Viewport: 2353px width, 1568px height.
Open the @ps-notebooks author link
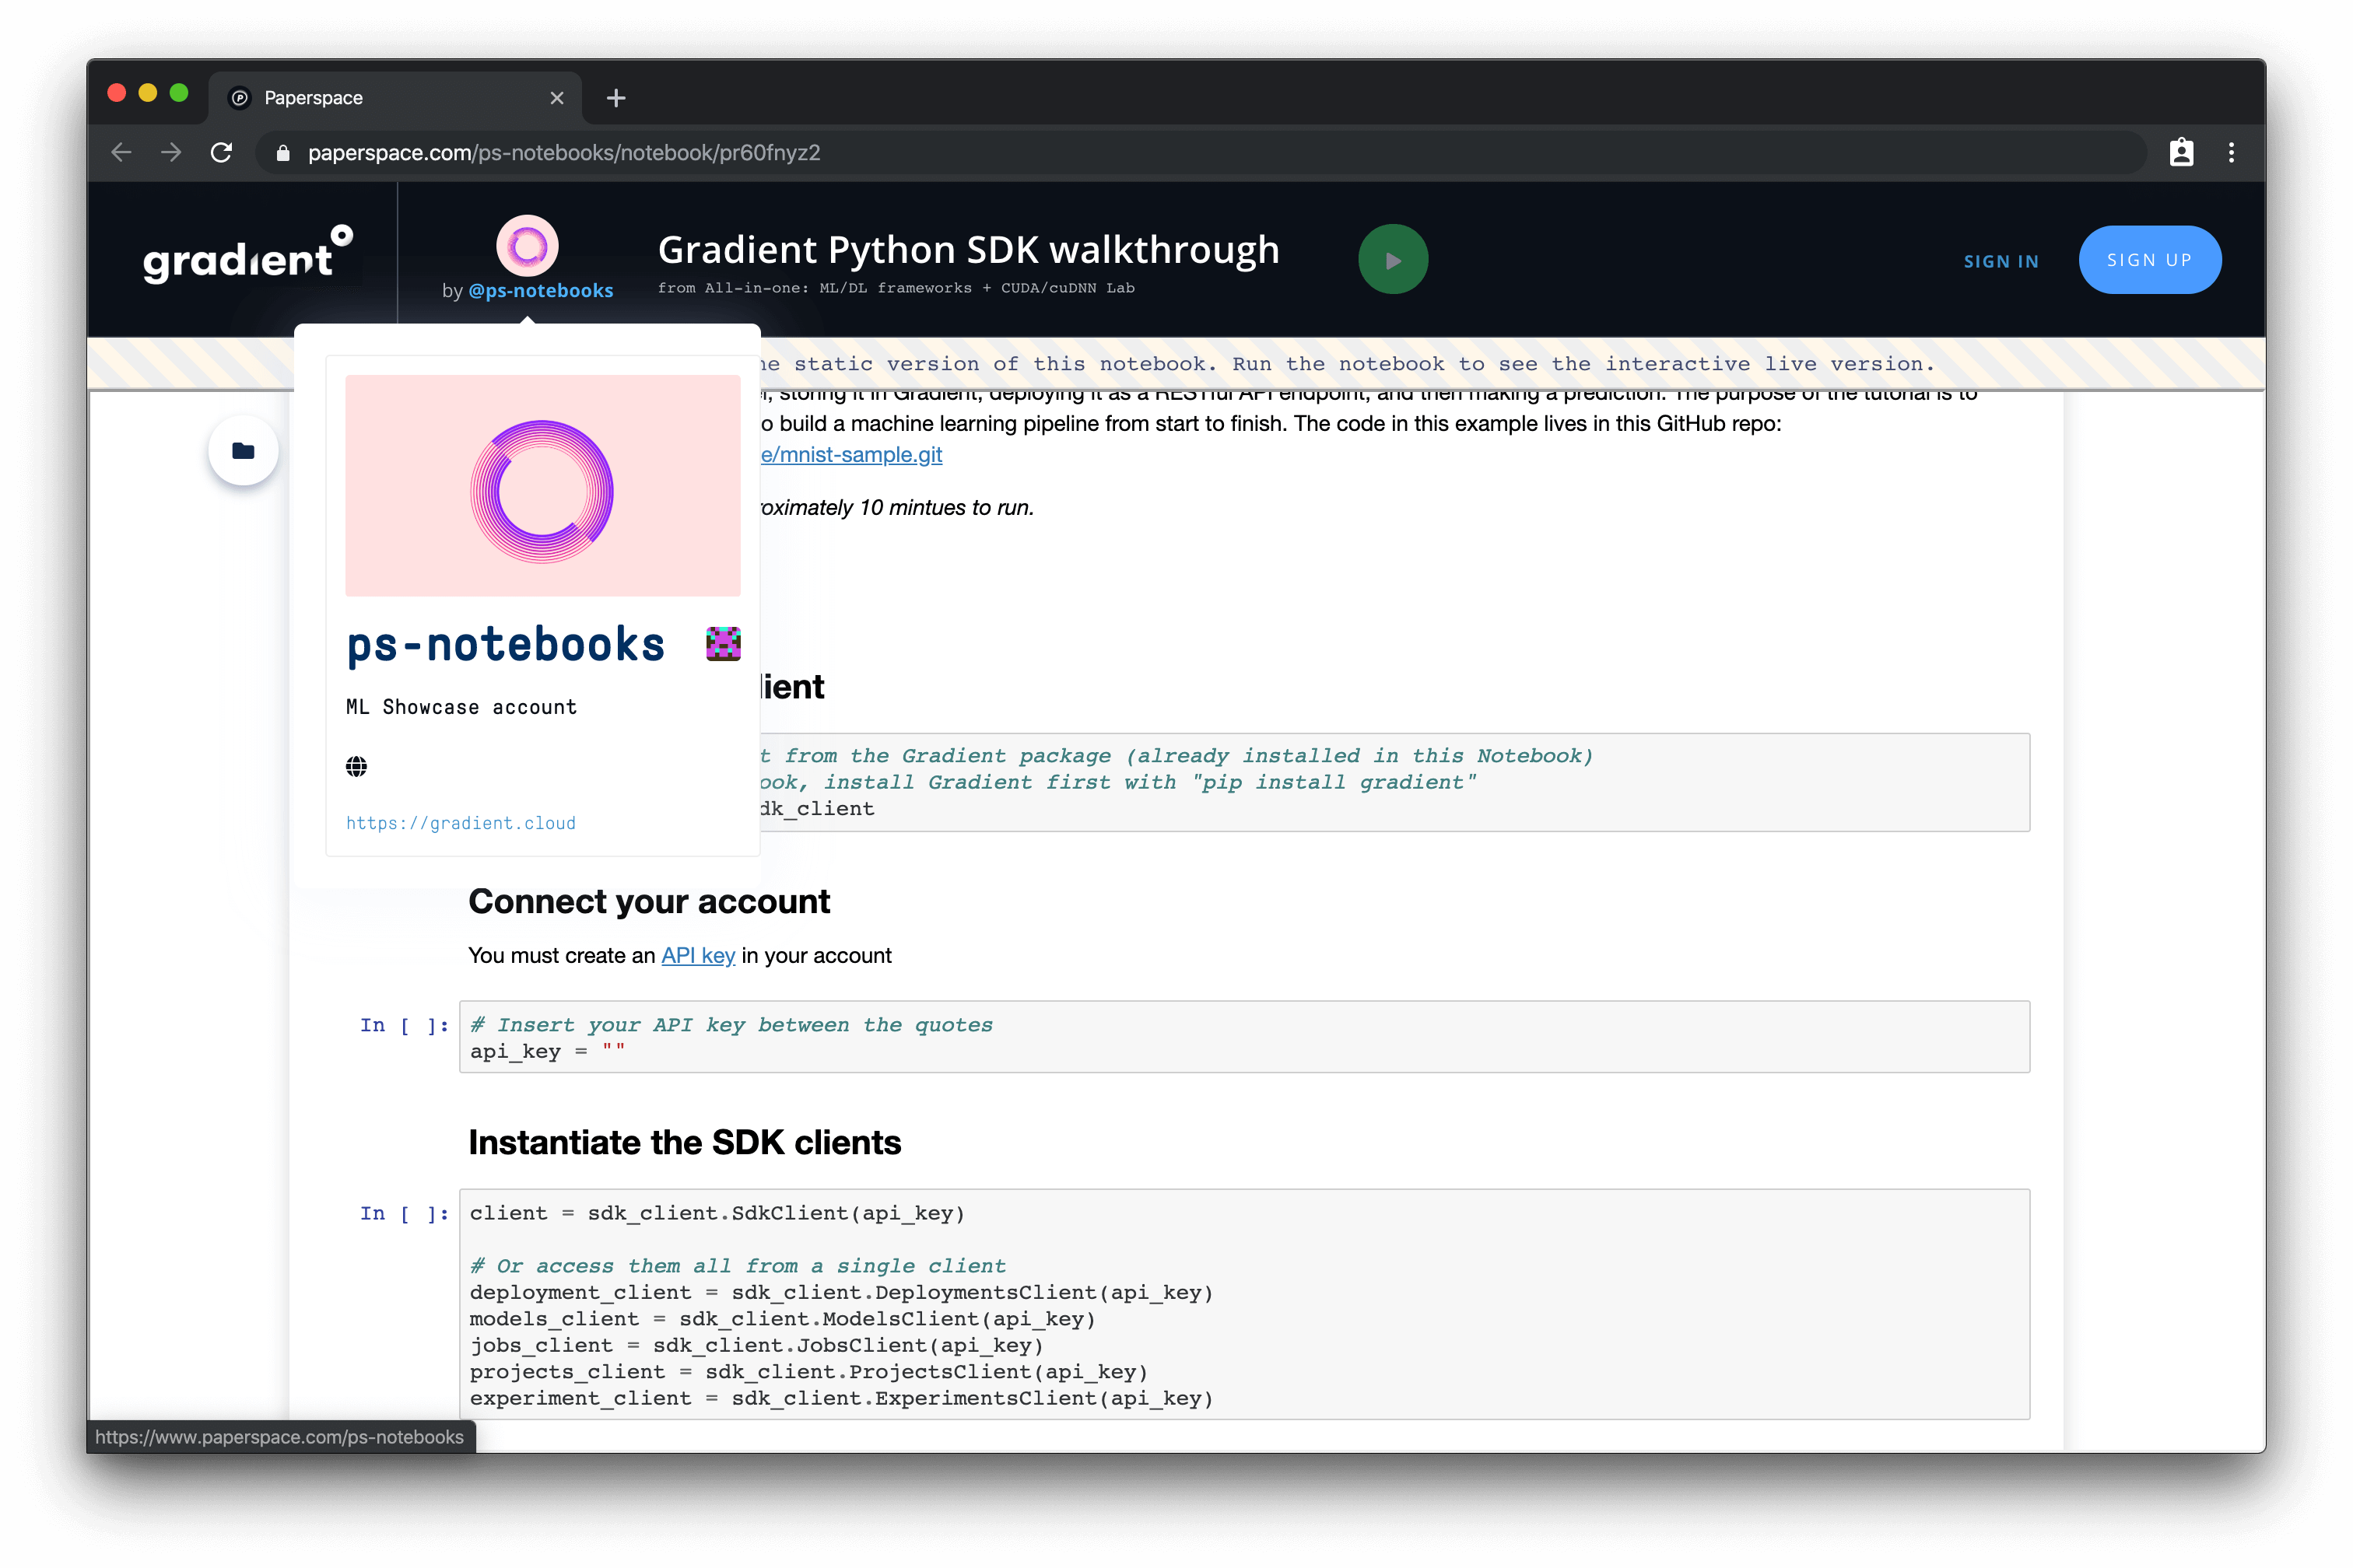pos(540,291)
